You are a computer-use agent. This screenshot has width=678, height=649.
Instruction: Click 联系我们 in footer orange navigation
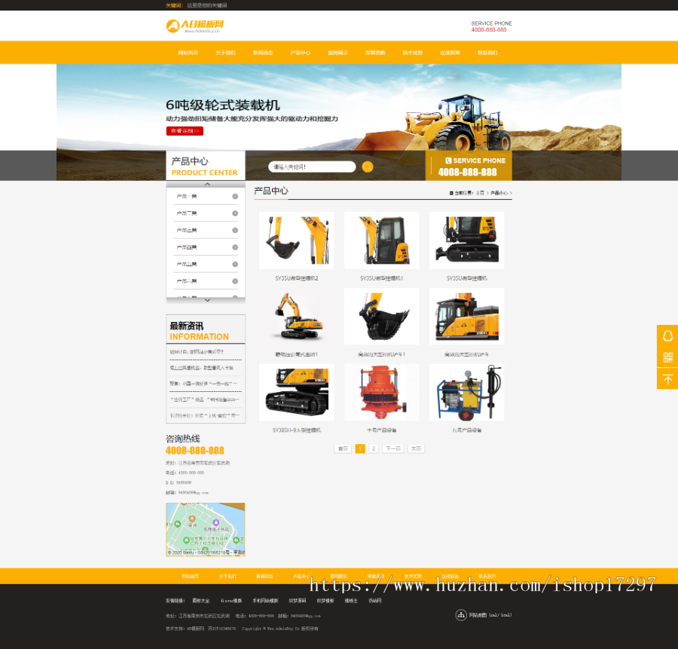(487, 577)
